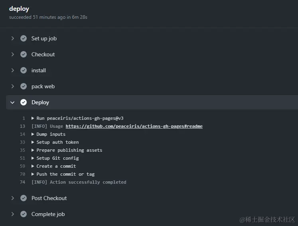This screenshot has height=226, width=298.
Task: Collapse the Deploy step chevron
Action: coord(13,102)
